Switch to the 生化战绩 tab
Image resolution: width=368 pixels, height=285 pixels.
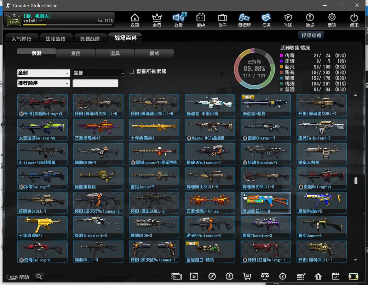pos(56,38)
